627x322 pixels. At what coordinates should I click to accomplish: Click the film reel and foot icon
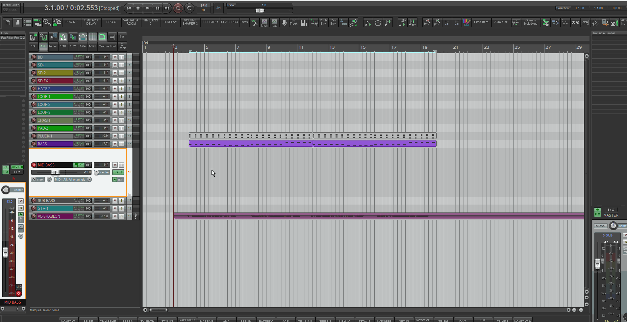point(614,22)
